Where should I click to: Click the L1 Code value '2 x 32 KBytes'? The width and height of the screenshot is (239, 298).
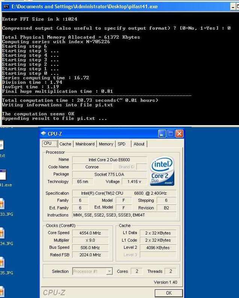pos(158,240)
